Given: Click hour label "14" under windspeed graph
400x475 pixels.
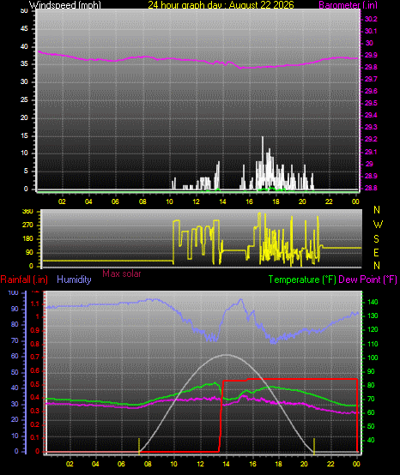Looking at the screenshot, I should point(222,201).
